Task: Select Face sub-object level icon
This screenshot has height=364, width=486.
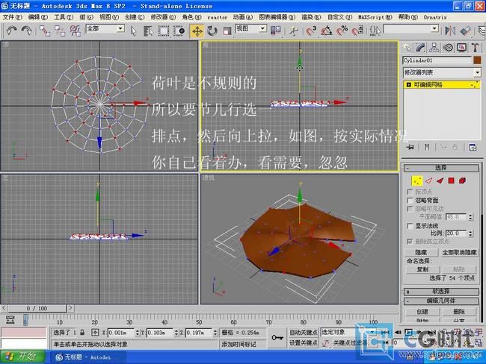Action: pos(440,181)
